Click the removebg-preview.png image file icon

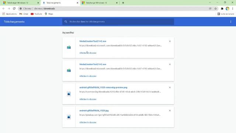tap(69, 94)
